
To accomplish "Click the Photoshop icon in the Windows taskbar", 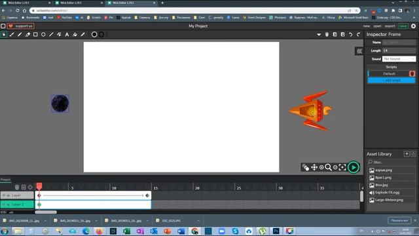I will 276,231.
